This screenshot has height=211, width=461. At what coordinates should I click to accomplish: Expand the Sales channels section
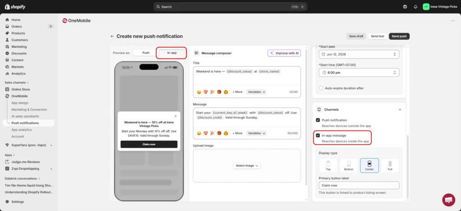[17, 83]
